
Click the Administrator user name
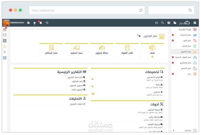[17, 23]
